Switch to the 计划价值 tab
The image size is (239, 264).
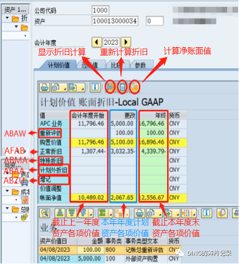pos(59,65)
